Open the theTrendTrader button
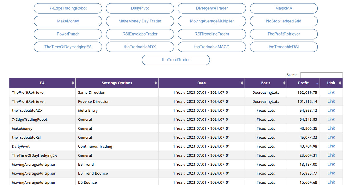The image size is (344, 185). pyautogui.click(x=176, y=60)
